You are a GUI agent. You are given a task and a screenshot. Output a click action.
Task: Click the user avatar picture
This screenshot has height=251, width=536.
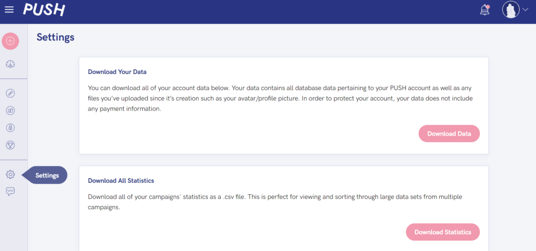511,9
